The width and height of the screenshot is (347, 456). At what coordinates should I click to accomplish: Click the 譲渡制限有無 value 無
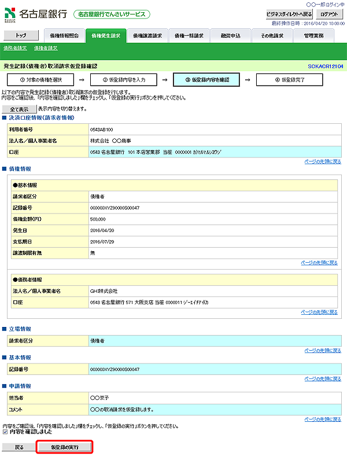[x=93, y=253]
